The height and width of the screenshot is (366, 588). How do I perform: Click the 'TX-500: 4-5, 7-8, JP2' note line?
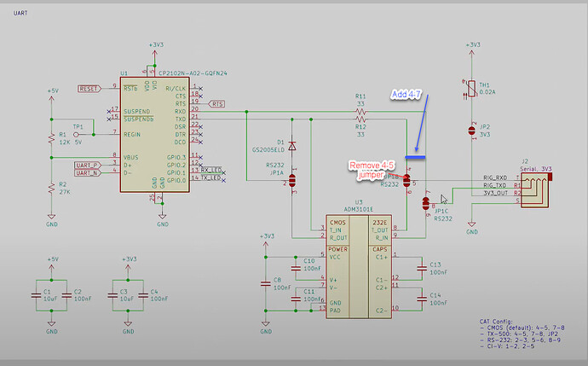[x=519, y=334]
